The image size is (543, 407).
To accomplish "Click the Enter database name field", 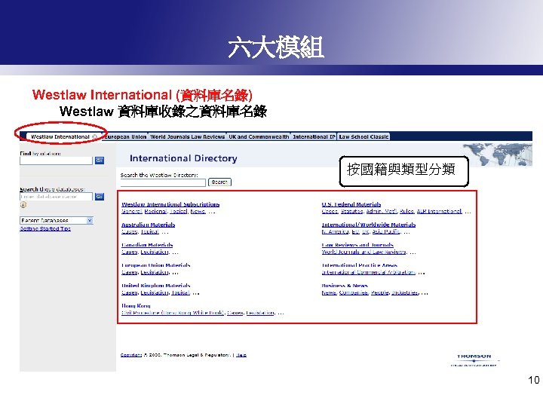I will pyautogui.click(x=56, y=197).
